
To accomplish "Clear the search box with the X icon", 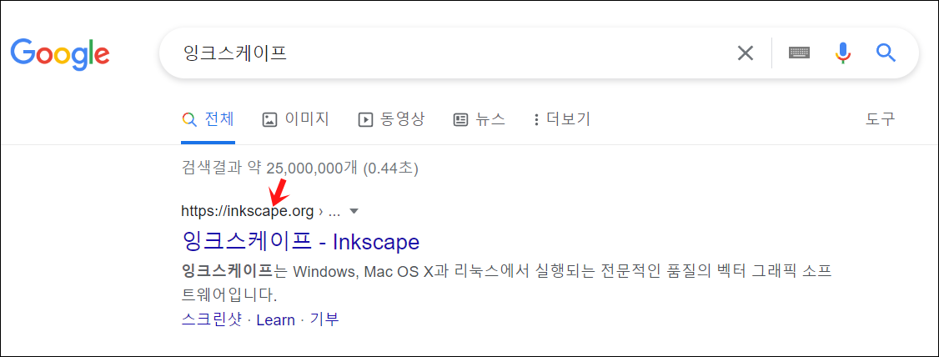I will pyautogui.click(x=745, y=53).
